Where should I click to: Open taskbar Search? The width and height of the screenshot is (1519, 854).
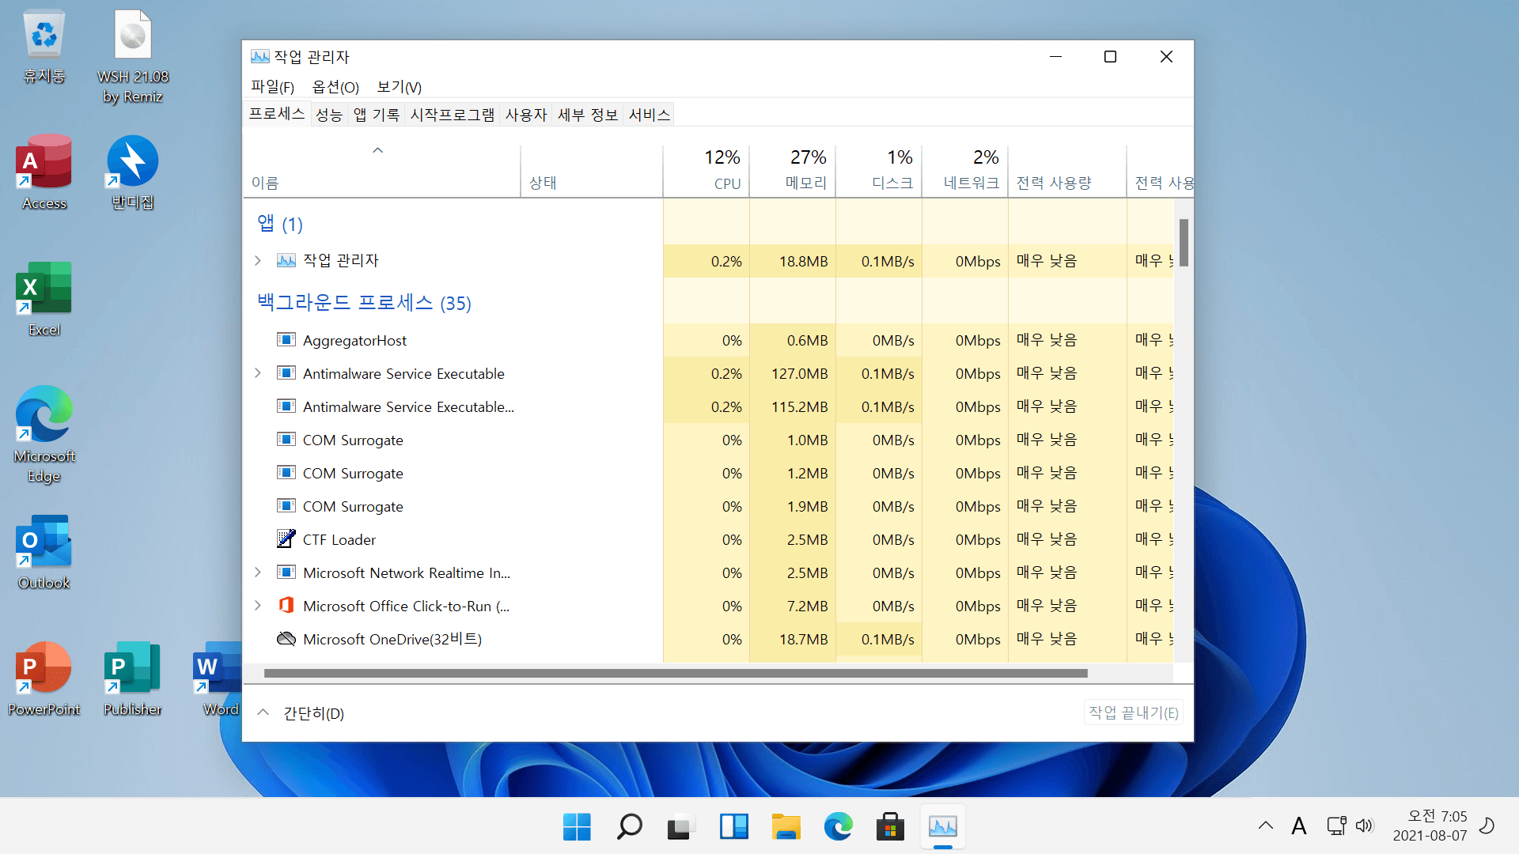click(x=629, y=827)
